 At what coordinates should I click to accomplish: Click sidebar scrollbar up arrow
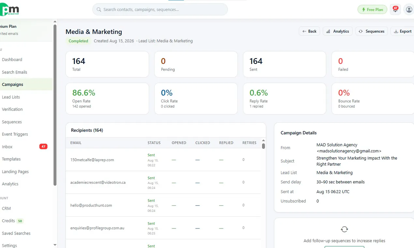[x=55, y=22]
